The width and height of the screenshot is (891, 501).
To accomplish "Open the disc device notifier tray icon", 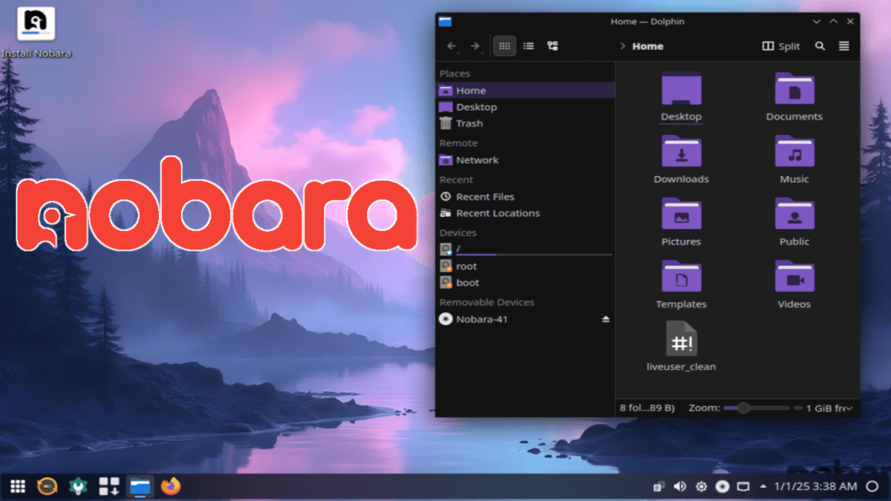I will (x=723, y=486).
